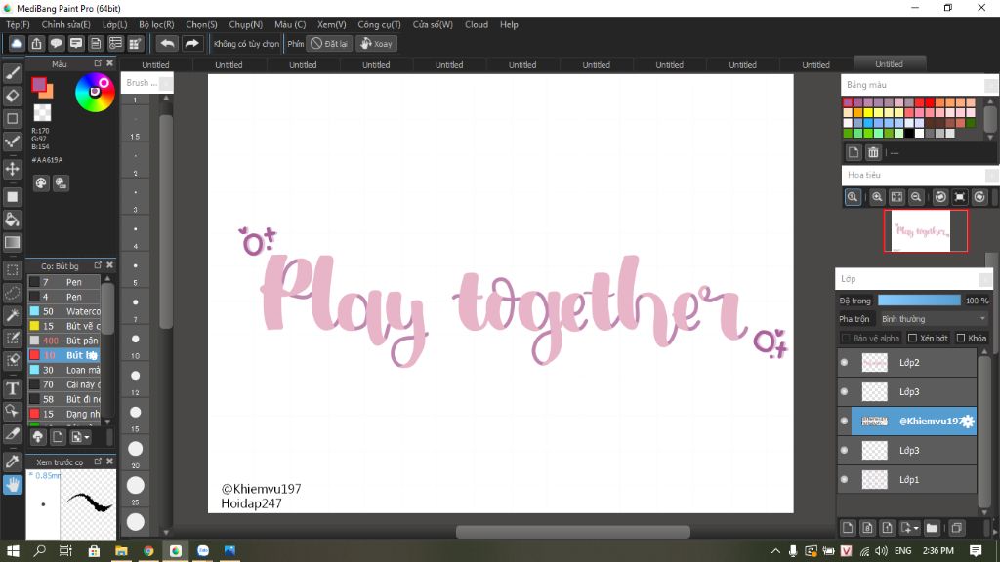Image resolution: width=1000 pixels, height=562 pixels.
Task: Enable the Khóa checkbox
Action: (961, 338)
